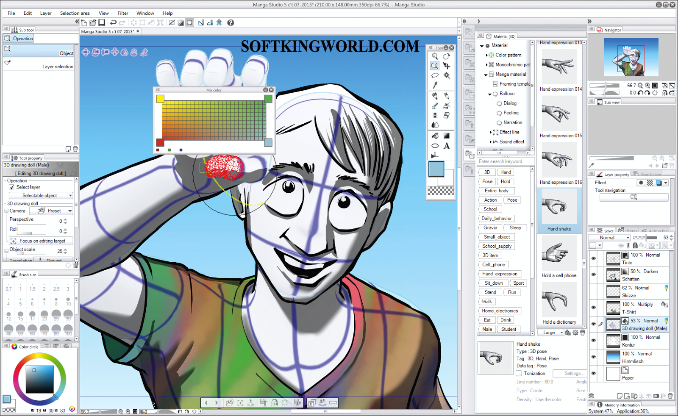Filter materials by the Hand_expression tag
The width and height of the screenshot is (678, 416).
(500, 274)
